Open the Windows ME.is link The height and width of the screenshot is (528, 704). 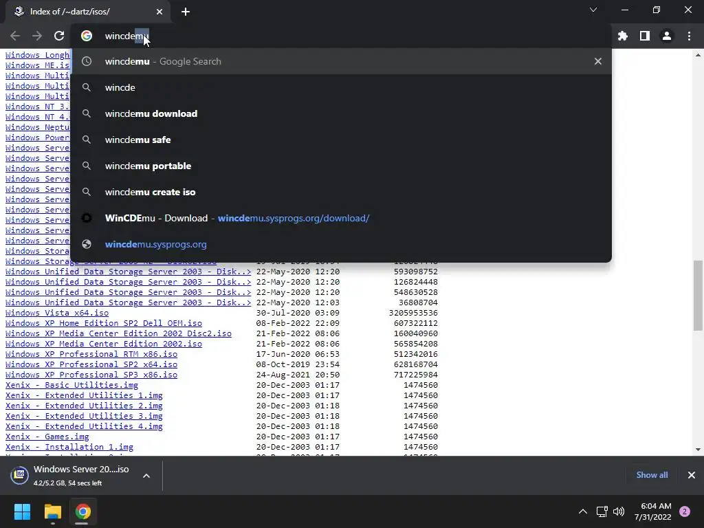(38, 65)
